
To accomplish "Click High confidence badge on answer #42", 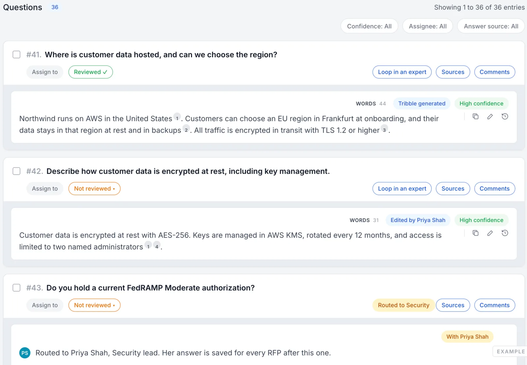I will (481, 220).
